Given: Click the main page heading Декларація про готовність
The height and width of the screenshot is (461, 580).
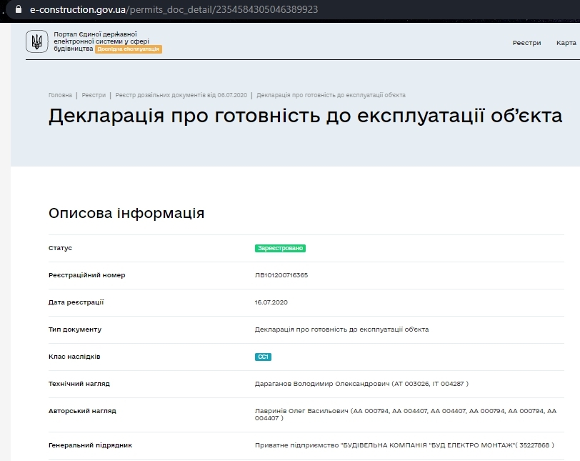Looking at the screenshot, I should pyautogui.click(x=305, y=116).
